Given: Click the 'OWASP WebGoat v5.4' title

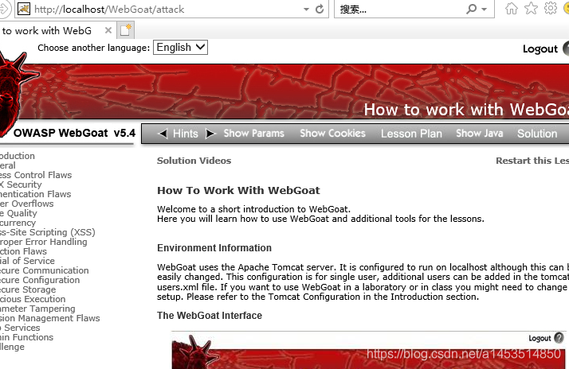Looking at the screenshot, I should [74, 133].
